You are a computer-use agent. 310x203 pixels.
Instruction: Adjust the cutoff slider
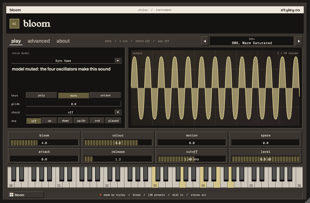pos(192,159)
